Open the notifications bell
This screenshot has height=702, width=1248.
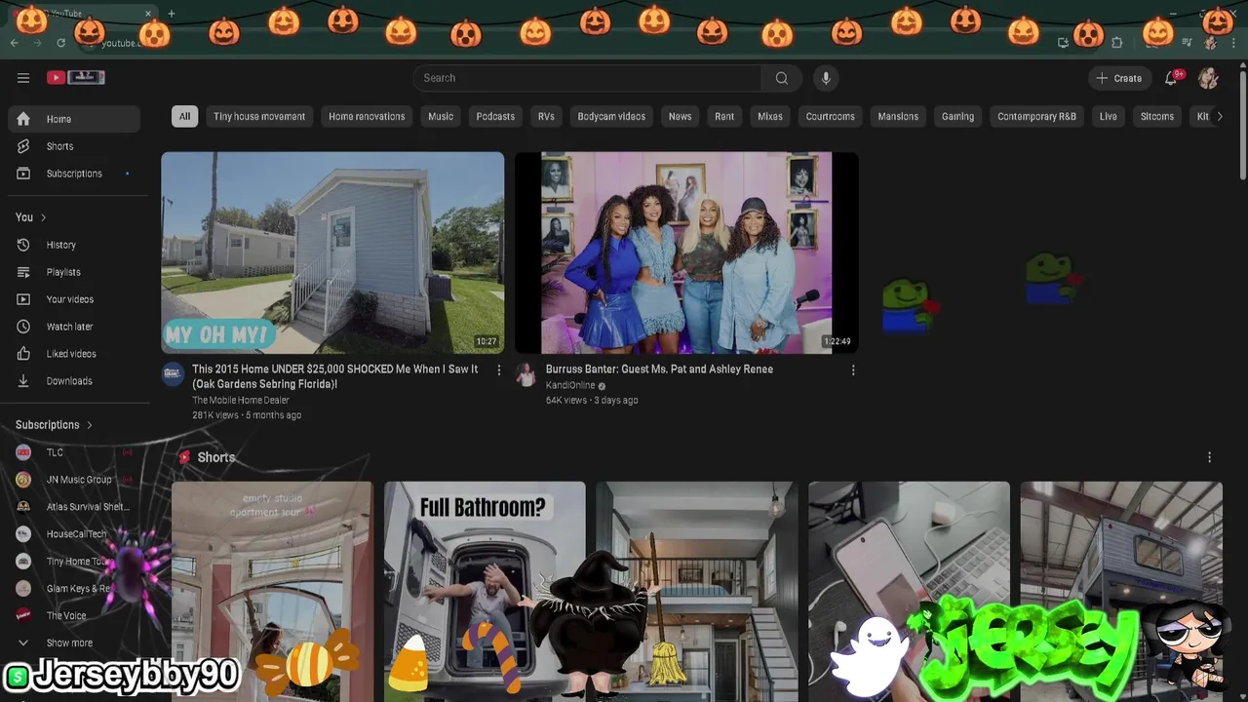pyautogui.click(x=1171, y=78)
